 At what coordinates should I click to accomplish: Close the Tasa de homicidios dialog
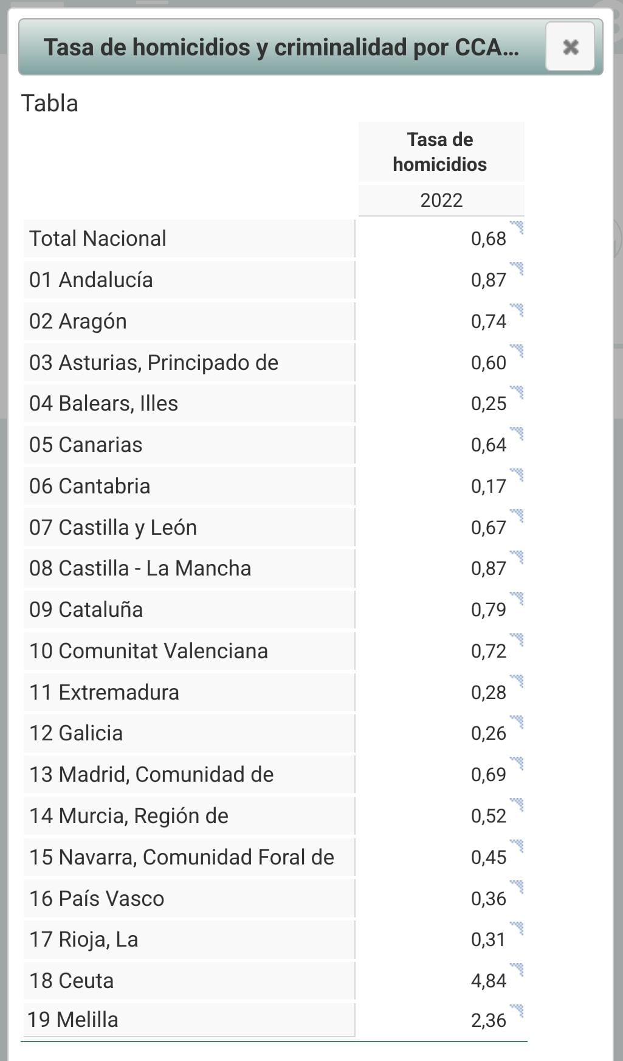pyautogui.click(x=570, y=47)
